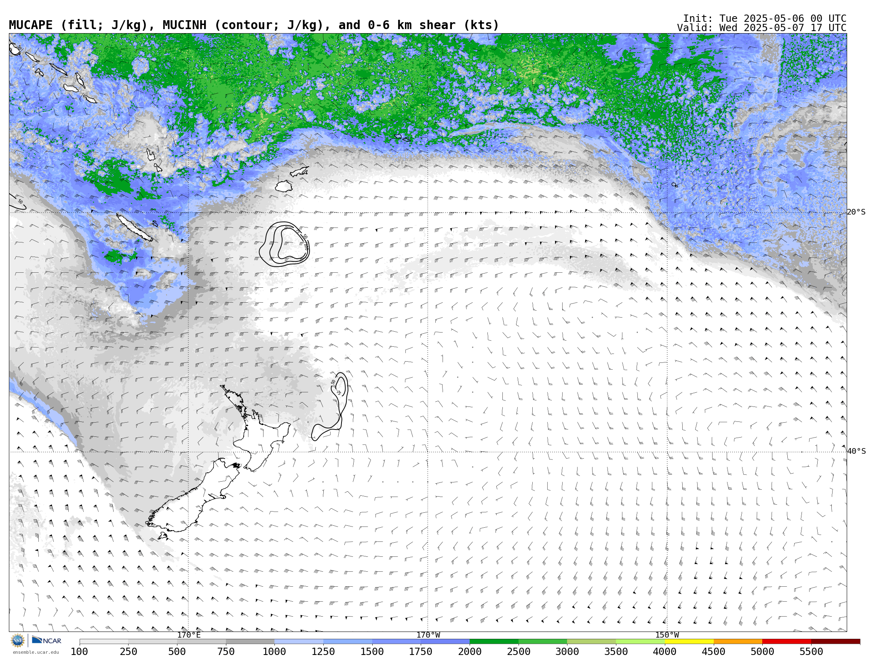Select the lime 3500–4000 colorbar swatch
Viewport: 873px width, 657px height.
click(641, 642)
